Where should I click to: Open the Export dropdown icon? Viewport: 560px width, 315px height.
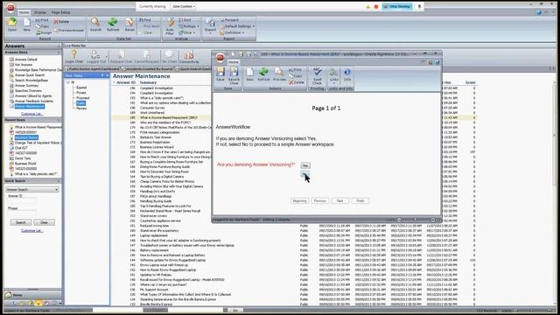tap(210, 26)
